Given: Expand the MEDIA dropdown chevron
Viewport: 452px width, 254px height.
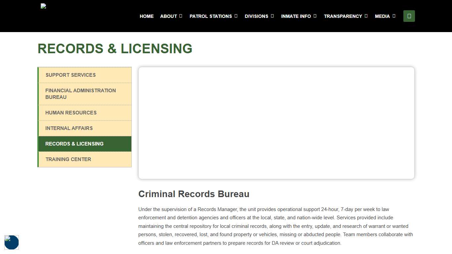Looking at the screenshot, I should point(394,16).
